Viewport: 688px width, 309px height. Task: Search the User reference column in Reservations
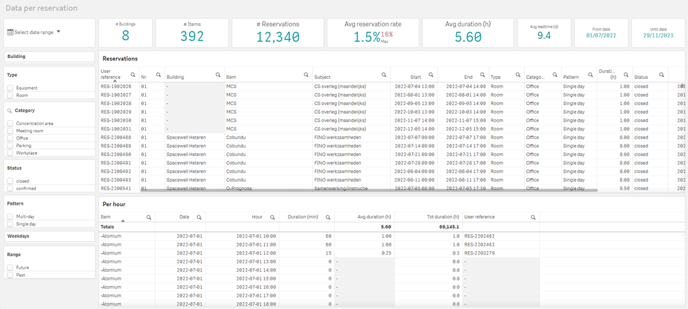click(x=132, y=74)
